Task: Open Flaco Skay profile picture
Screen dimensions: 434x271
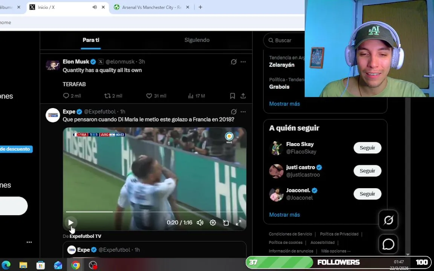Action: coord(276,148)
